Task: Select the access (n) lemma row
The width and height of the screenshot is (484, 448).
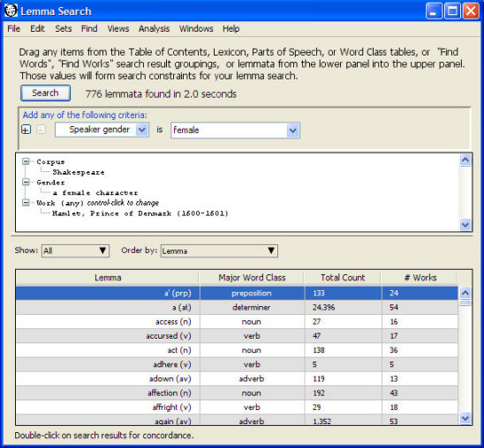Action: tap(237, 322)
